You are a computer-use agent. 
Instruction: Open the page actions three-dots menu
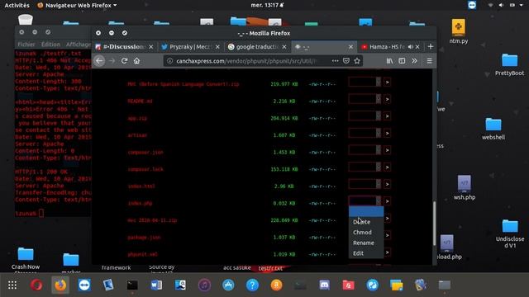click(x=335, y=61)
